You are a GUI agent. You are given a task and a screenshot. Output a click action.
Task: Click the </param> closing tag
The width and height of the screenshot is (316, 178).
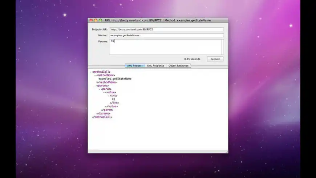coord(107,110)
